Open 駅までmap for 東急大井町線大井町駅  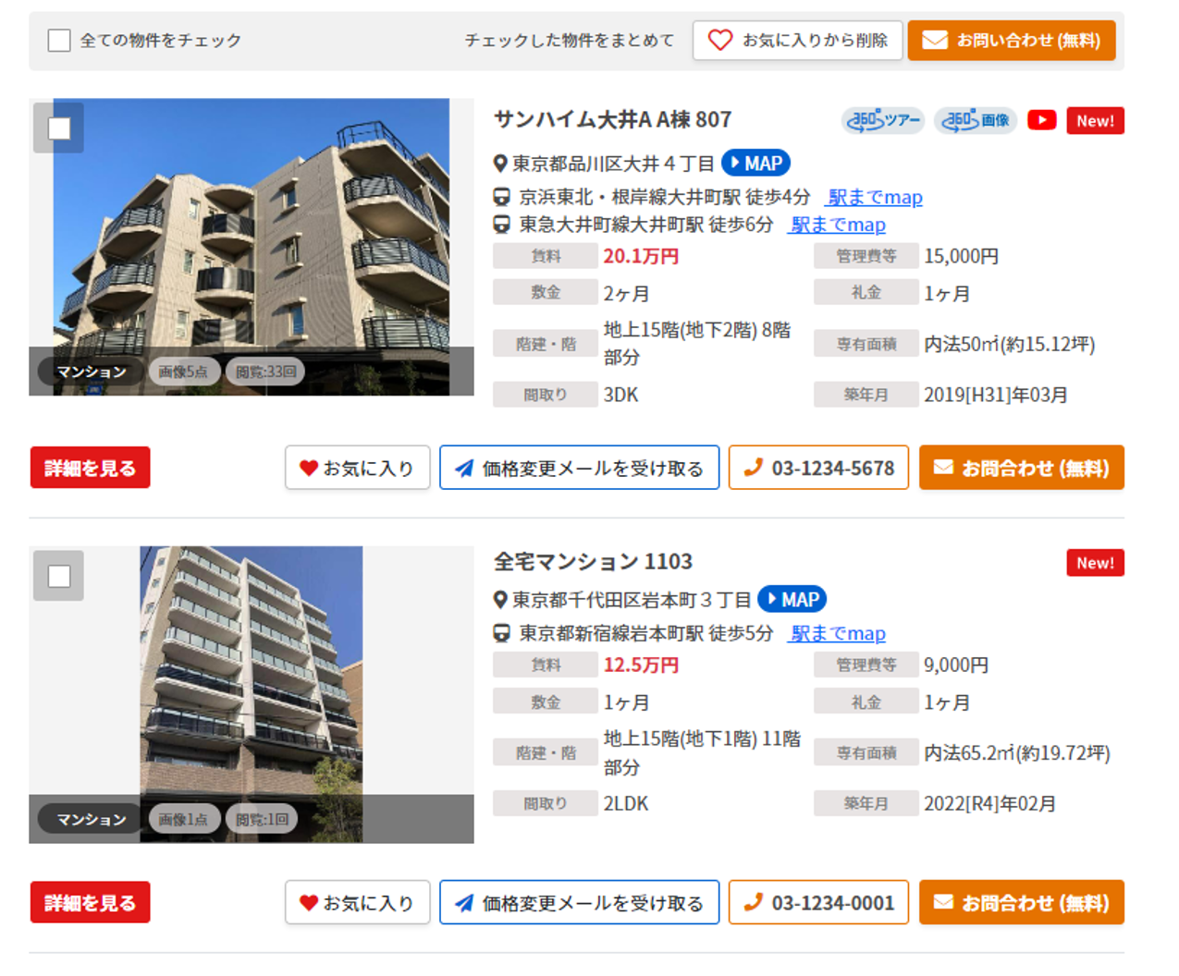click(x=837, y=225)
